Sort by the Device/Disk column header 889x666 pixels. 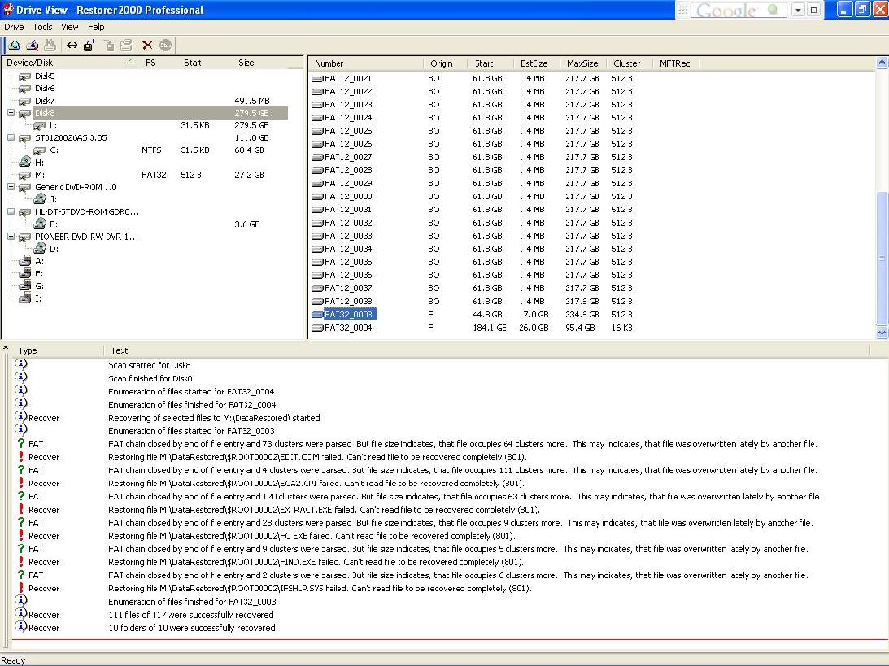pyautogui.click(x=70, y=63)
